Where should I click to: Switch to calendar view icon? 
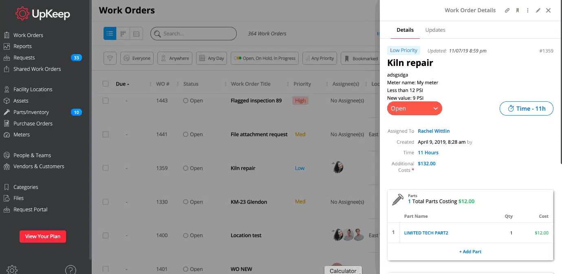pos(137,34)
